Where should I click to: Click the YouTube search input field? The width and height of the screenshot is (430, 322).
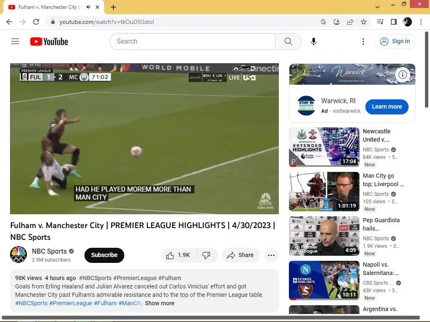(192, 42)
